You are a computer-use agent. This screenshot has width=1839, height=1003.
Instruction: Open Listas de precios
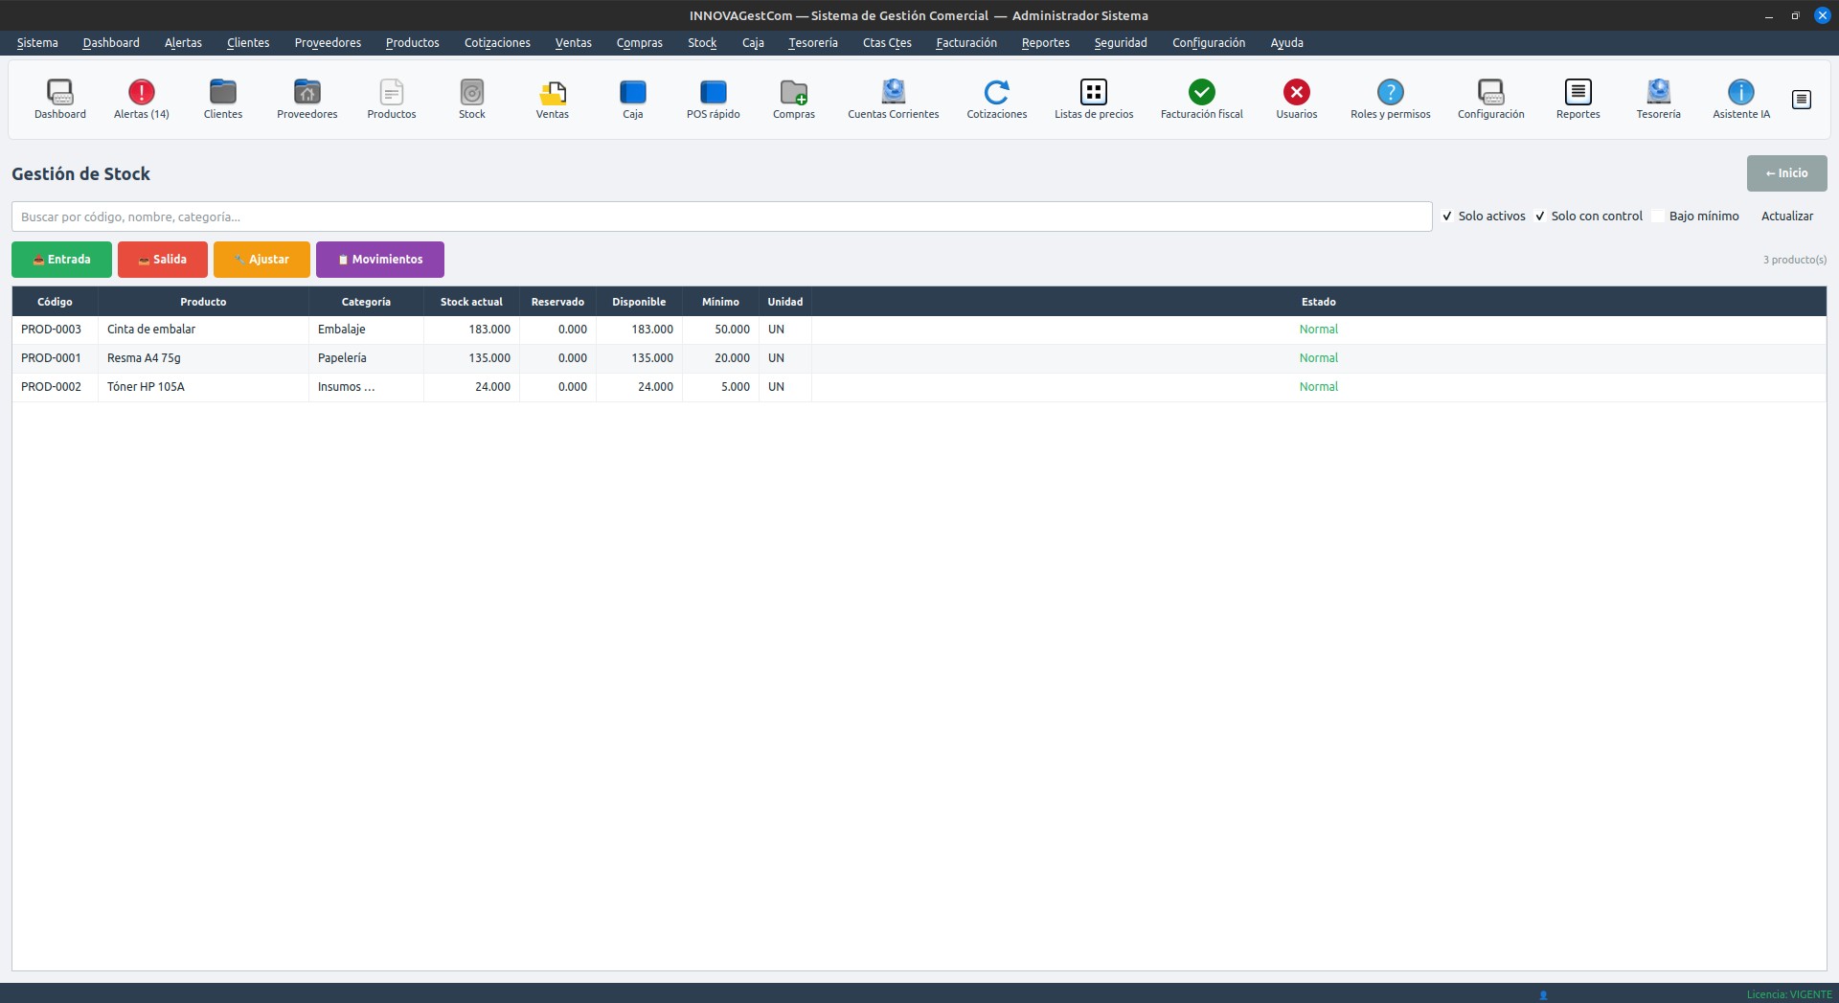[1093, 99]
